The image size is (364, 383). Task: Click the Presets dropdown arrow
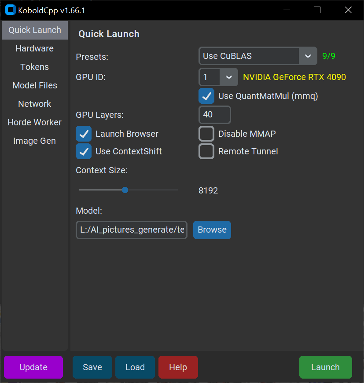[308, 56]
